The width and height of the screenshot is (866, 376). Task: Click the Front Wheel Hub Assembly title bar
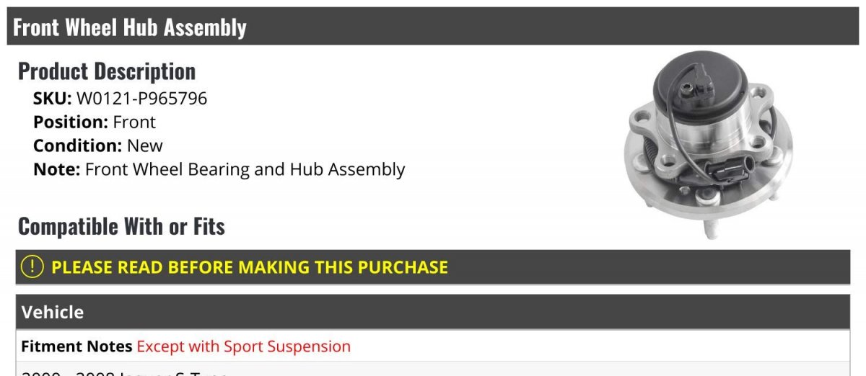[433, 27]
